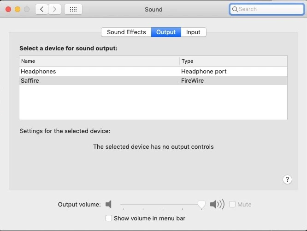Enable Show volume in menu bar
The image size is (307, 231).
coord(109,218)
